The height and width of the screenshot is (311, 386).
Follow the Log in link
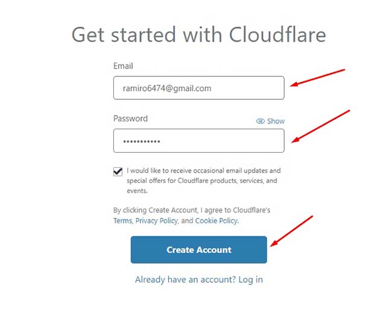coord(251,280)
